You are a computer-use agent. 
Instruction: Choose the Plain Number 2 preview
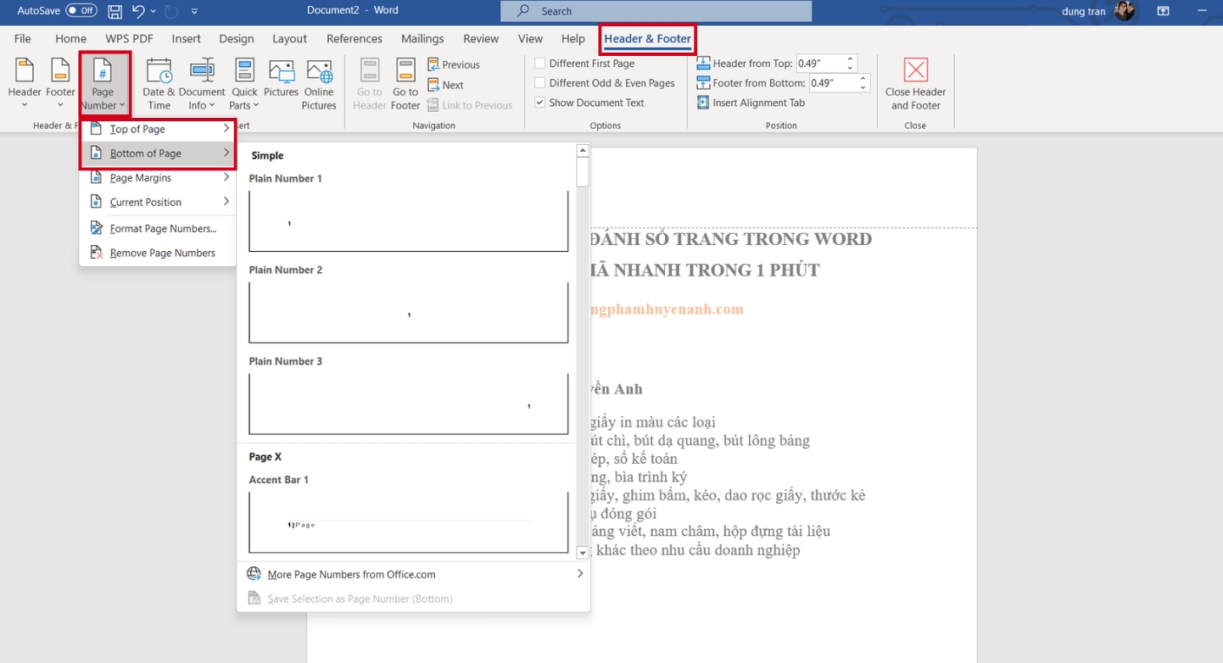[x=408, y=312]
